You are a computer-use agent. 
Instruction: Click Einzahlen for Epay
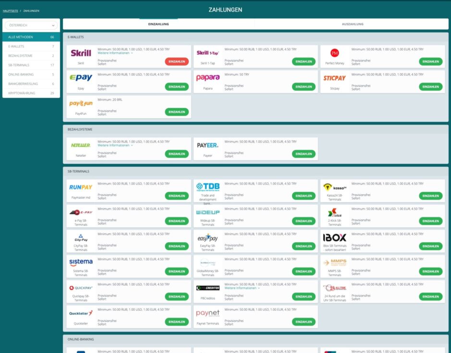point(177,87)
